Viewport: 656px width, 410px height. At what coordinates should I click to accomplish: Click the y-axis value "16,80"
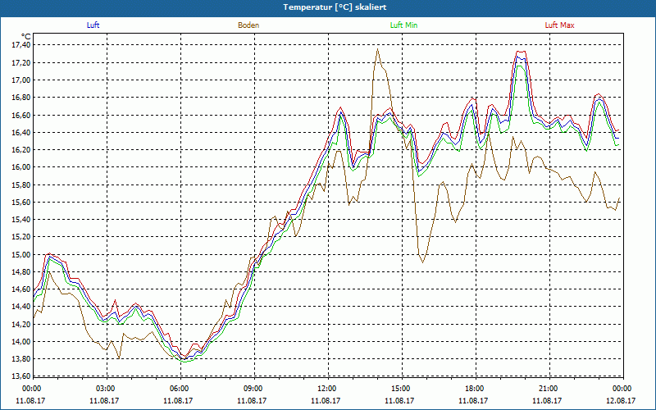[x=22, y=98]
